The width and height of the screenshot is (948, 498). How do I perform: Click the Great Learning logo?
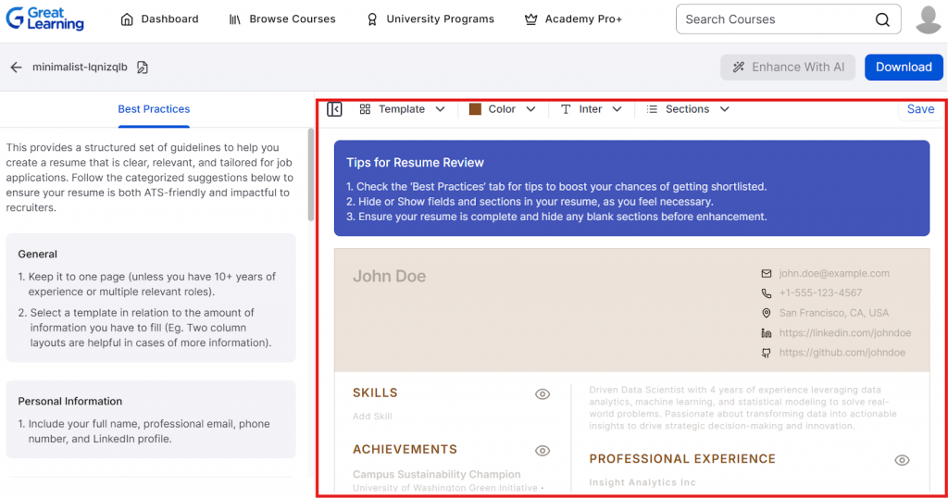[44, 19]
